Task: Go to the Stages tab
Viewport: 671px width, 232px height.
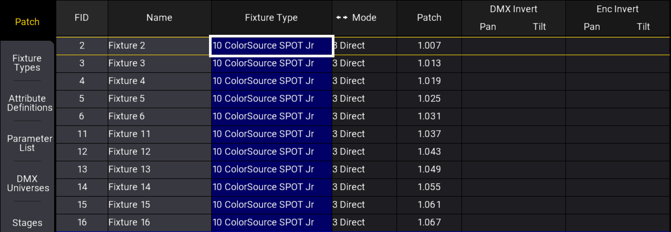Action: pos(27,223)
